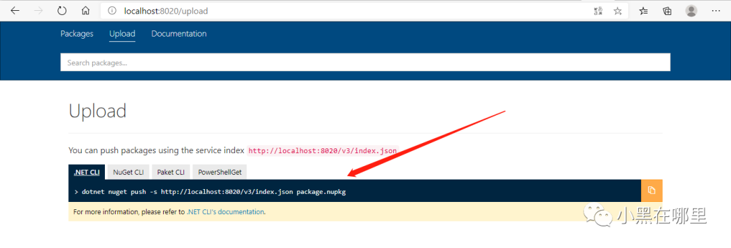Viewport: 731px width, 248px height.
Task: Open the collections icon
Action: 667,11
